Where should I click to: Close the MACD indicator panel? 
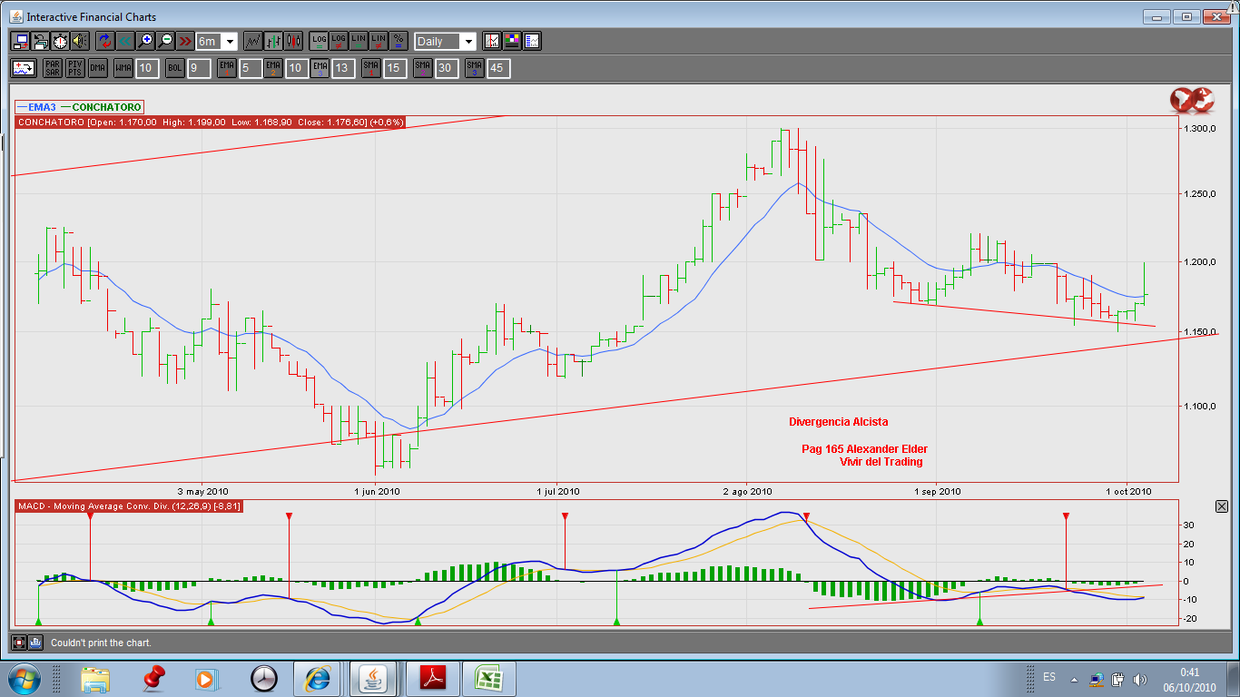(x=1221, y=506)
